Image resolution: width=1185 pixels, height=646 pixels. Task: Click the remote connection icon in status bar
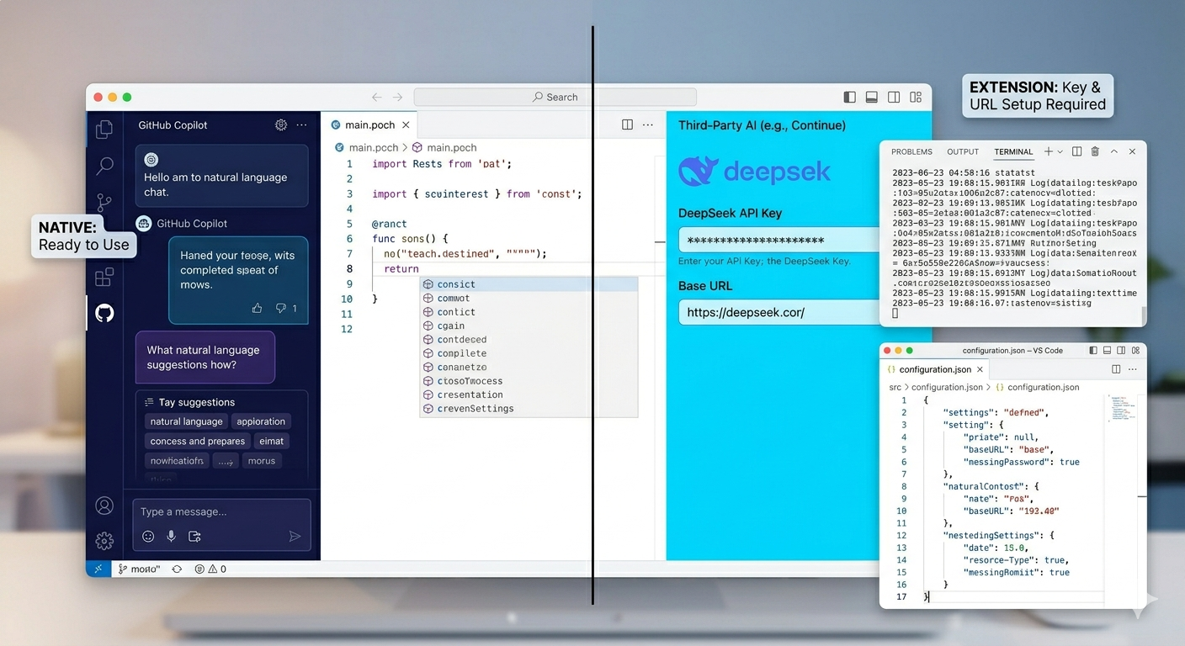pos(98,569)
